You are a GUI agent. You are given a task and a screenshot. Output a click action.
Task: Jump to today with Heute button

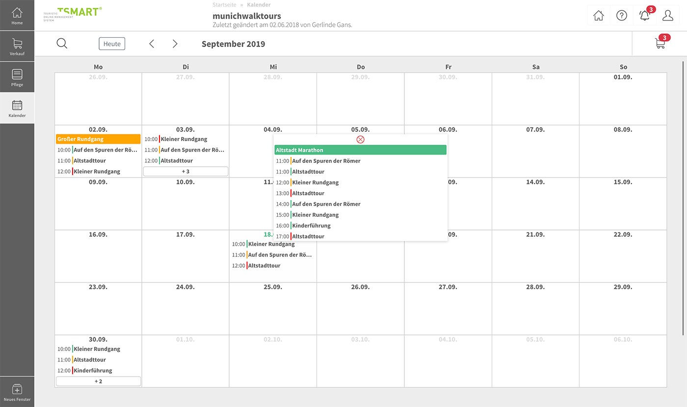112,44
